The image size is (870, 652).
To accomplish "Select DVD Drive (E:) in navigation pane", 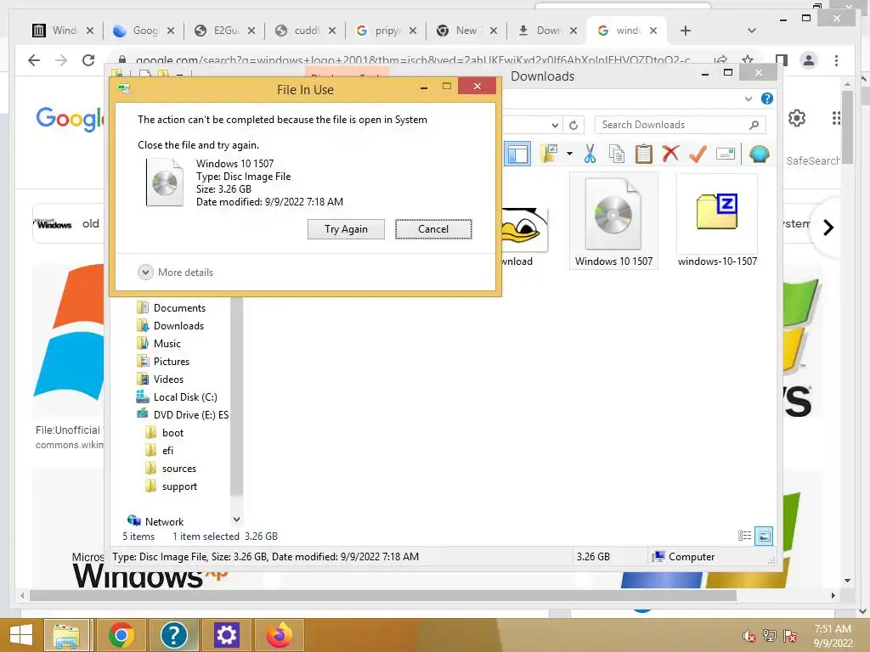I will [x=183, y=414].
